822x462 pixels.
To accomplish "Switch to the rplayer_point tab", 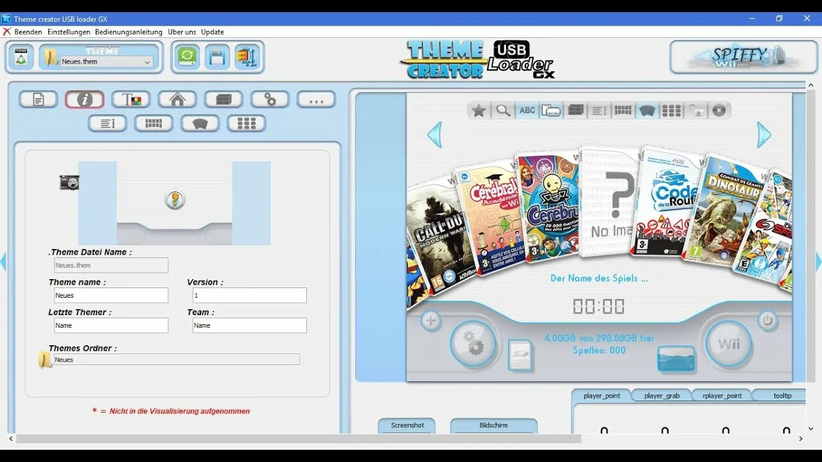I will (722, 395).
